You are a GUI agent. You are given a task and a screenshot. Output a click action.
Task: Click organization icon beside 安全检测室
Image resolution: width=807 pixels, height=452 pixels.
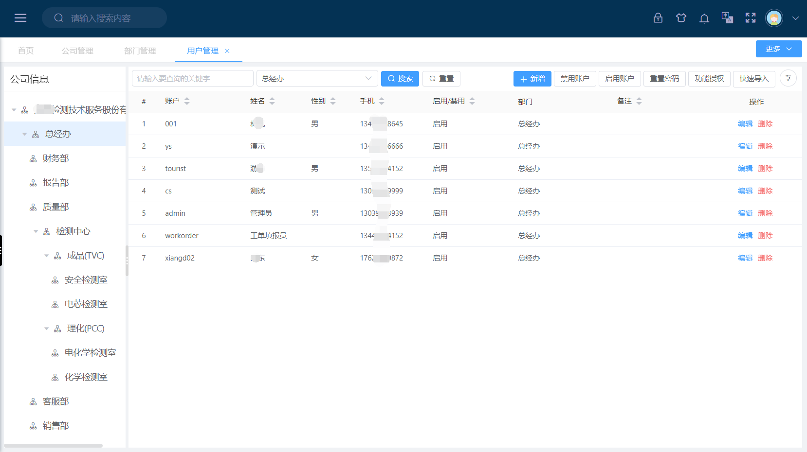tap(55, 280)
